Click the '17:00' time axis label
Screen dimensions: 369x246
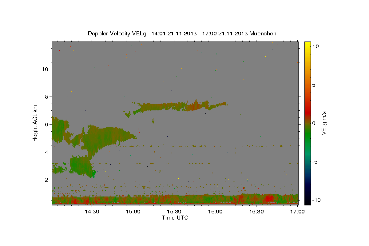298,212
